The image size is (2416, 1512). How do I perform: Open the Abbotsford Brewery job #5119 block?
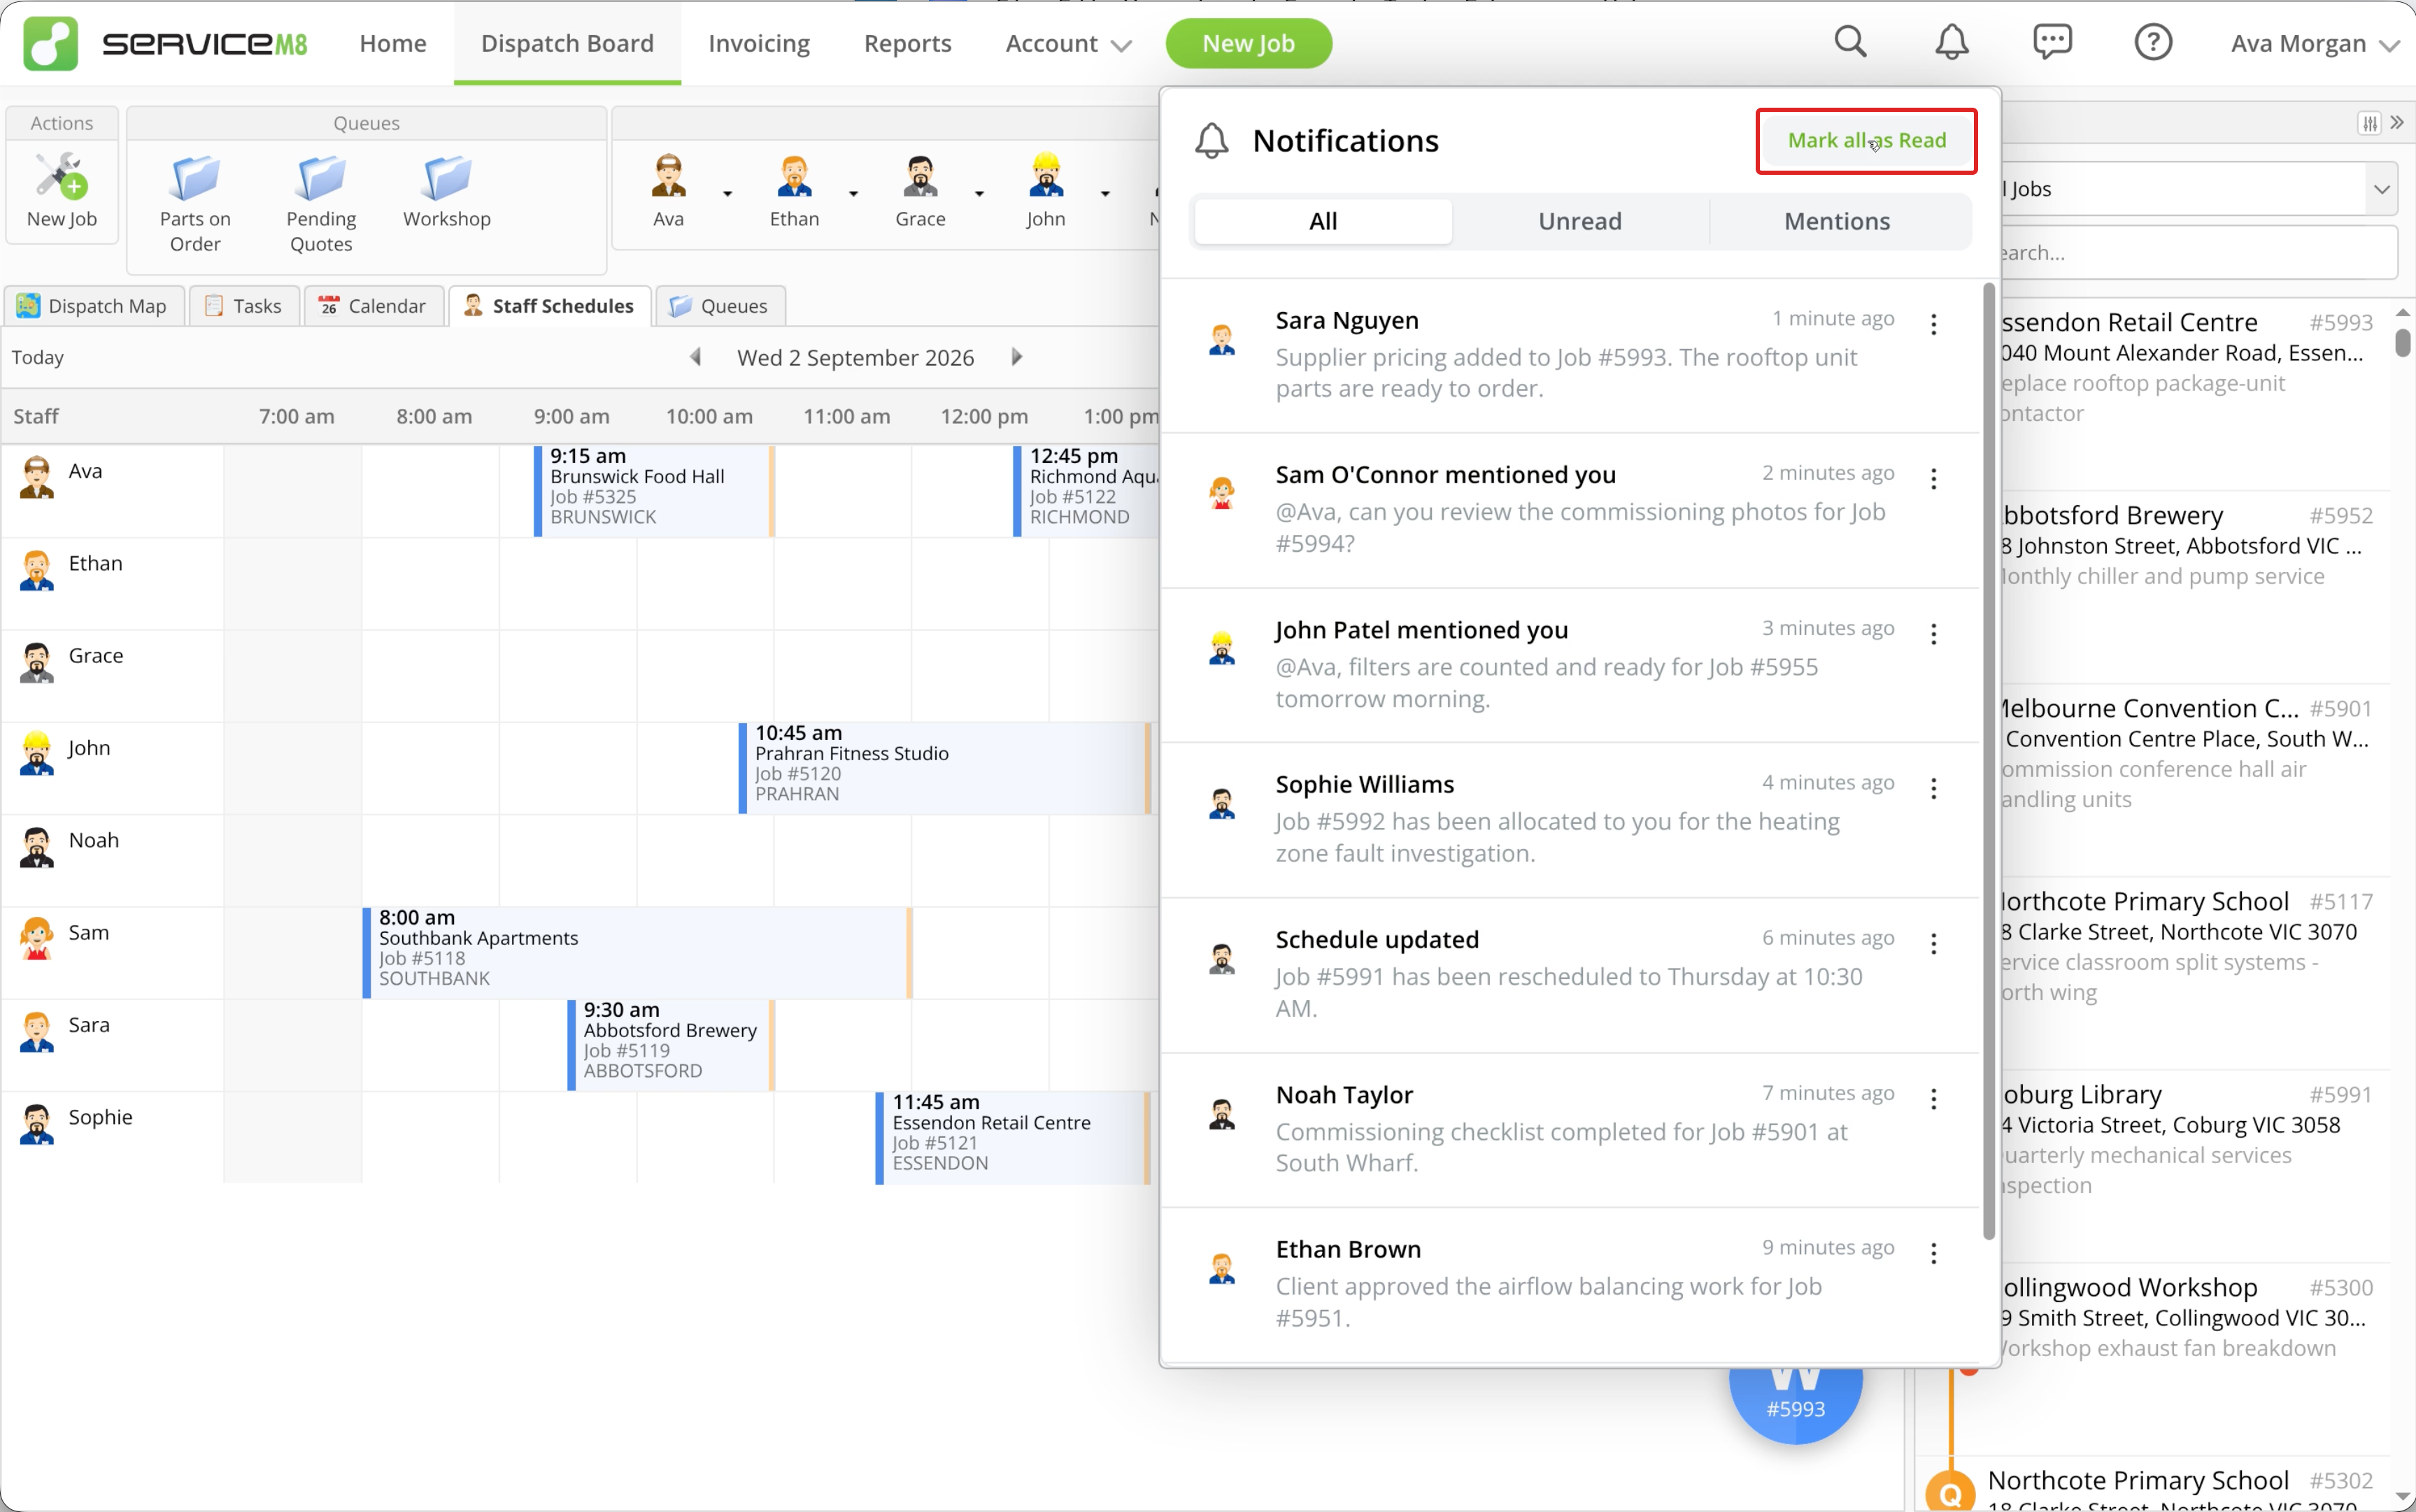(671, 1045)
